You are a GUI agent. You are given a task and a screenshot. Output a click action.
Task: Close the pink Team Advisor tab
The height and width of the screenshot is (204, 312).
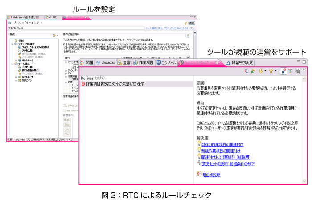(217, 63)
